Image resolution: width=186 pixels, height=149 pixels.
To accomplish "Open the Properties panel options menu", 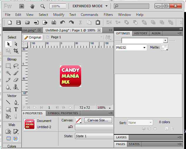I will pyautogui.click(x=110, y=113).
